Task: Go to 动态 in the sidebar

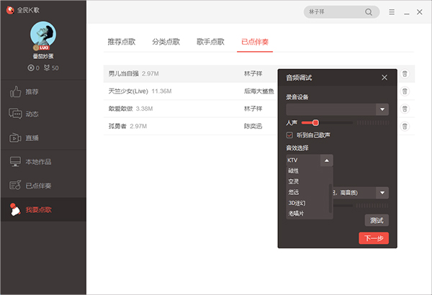Action: [32, 114]
